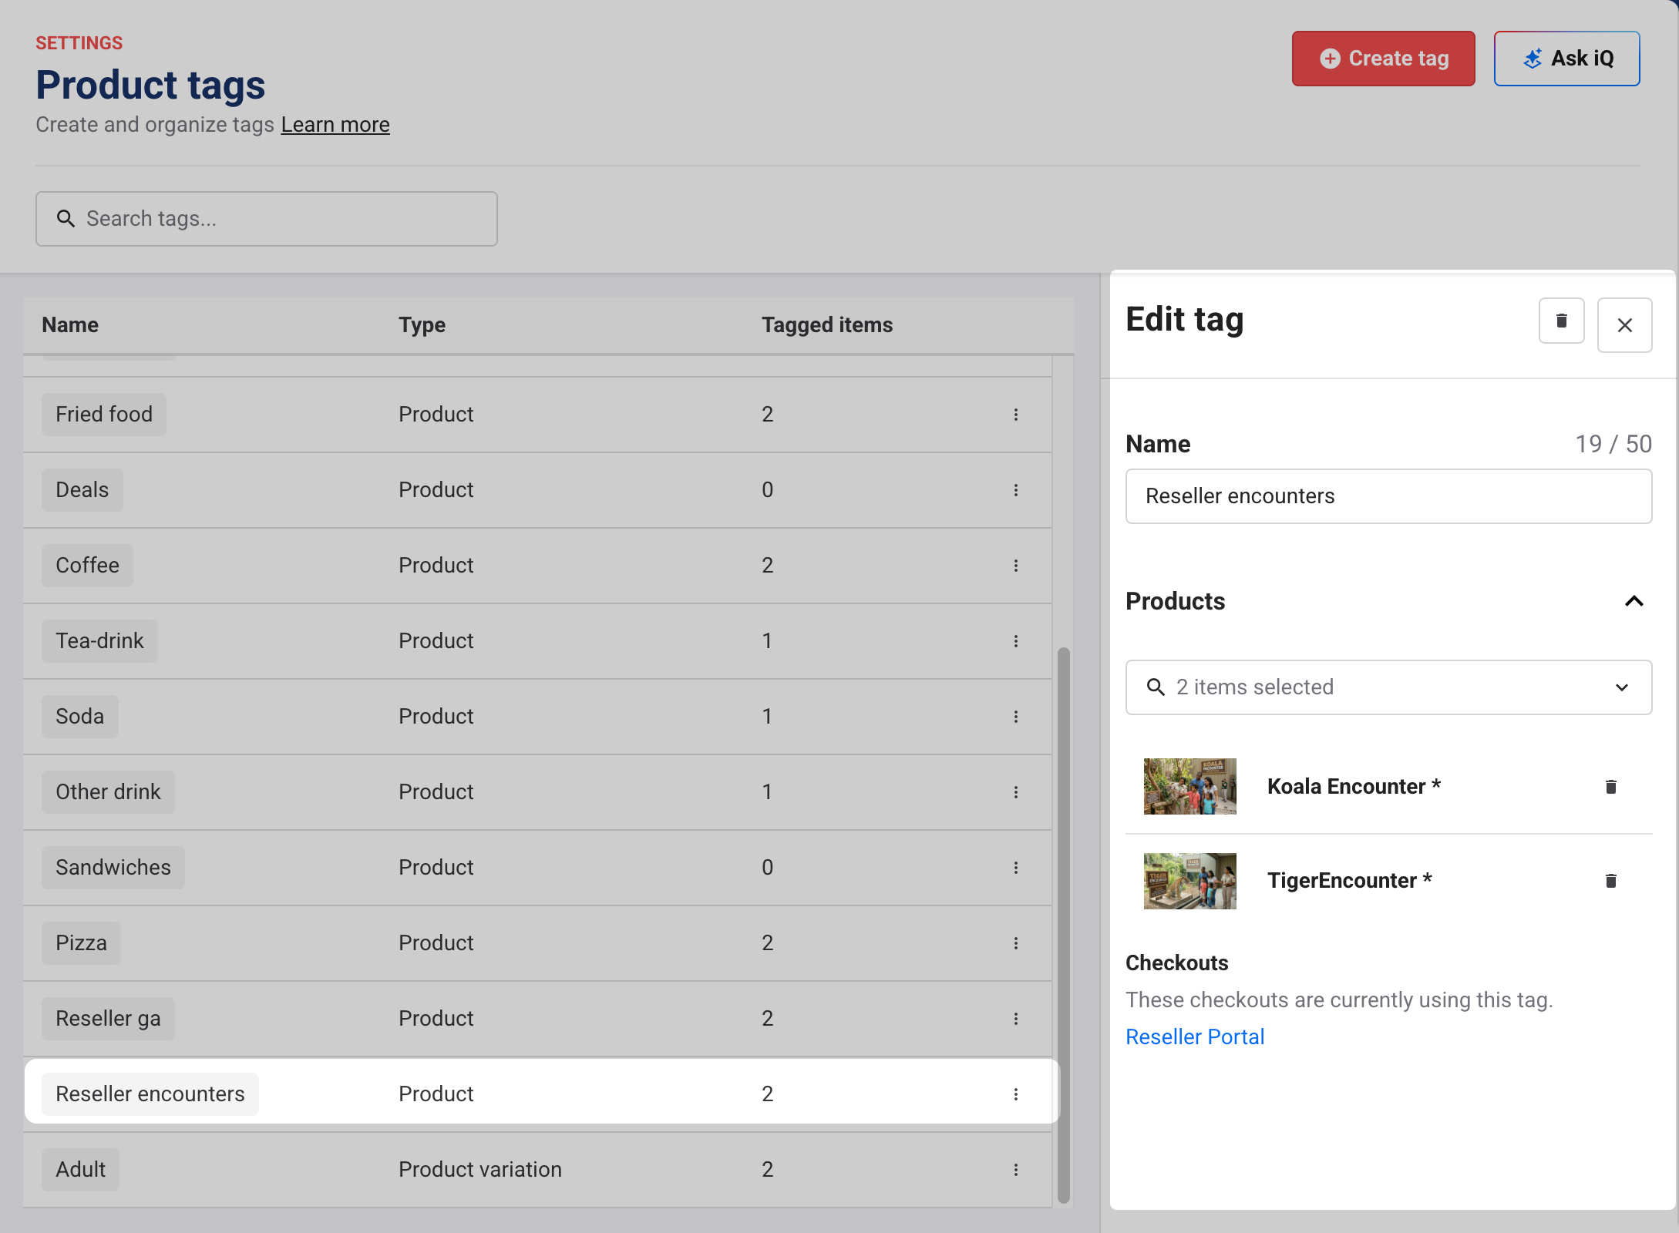Open the 2 items selected dropdown
This screenshot has height=1233, width=1679.
1389,687
